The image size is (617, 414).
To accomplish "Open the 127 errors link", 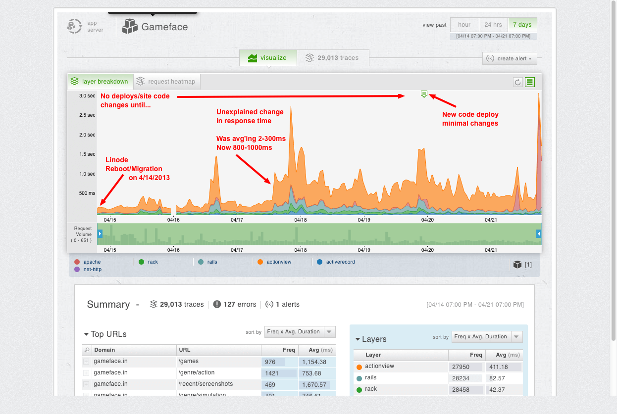I will click(x=240, y=304).
